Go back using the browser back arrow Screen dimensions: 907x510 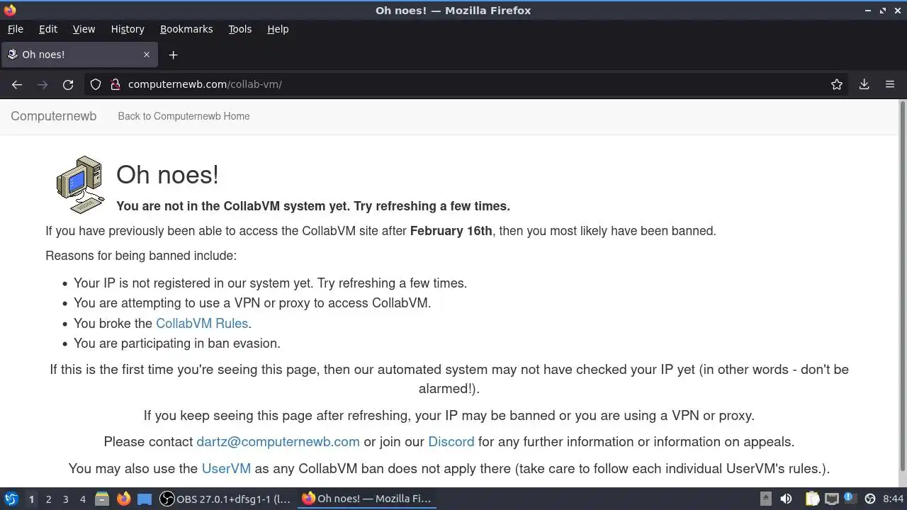click(x=17, y=84)
